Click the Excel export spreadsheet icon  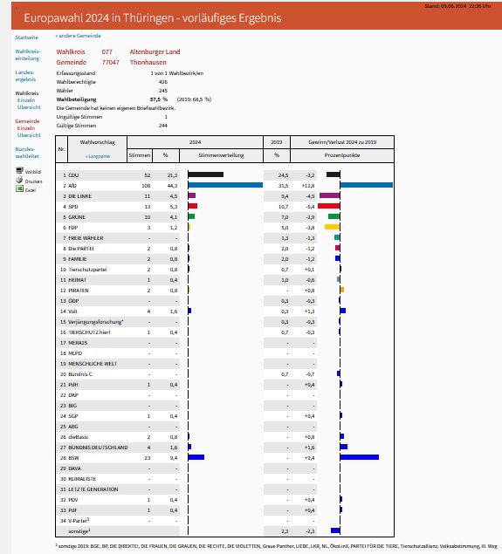pos(19,189)
